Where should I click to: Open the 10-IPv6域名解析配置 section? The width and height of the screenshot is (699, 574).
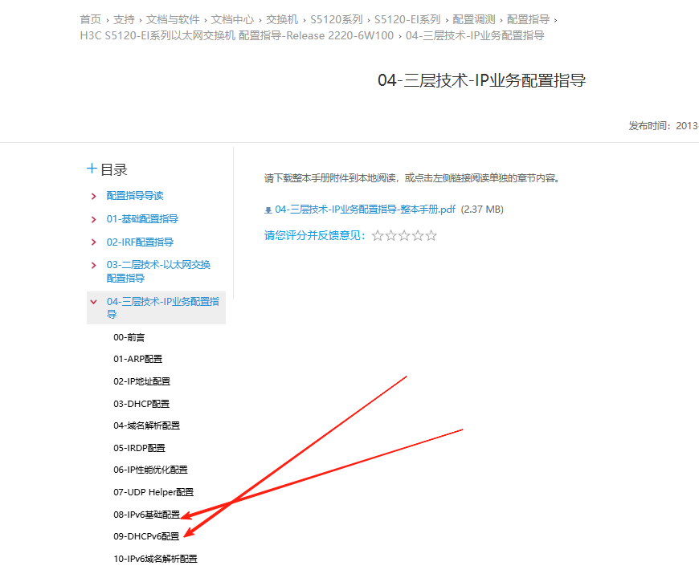(x=155, y=559)
